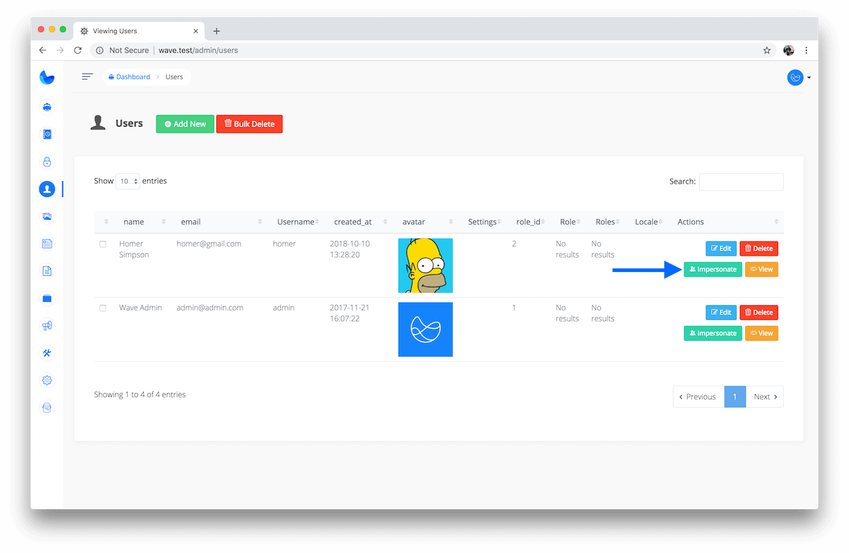The image size is (849, 553).
Task: Click the Wave logo at top of sidebar
Action: click(47, 78)
